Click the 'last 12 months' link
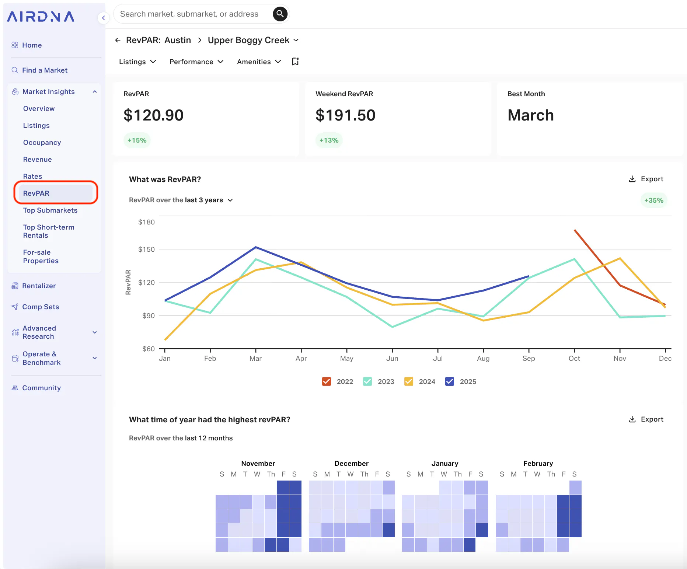Image resolution: width=687 pixels, height=569 pixels. tap(209, 438)
